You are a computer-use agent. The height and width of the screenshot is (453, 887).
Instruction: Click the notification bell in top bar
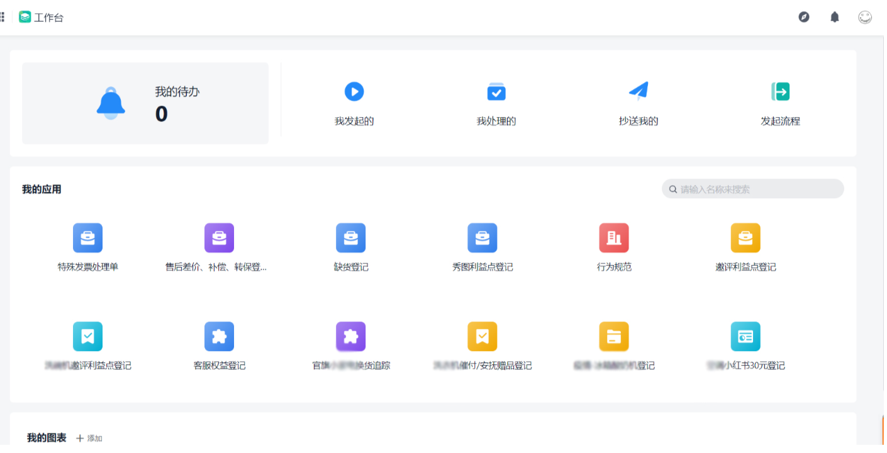coord(834,17)
